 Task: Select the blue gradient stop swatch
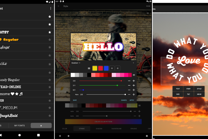click(x=106, y=68)
